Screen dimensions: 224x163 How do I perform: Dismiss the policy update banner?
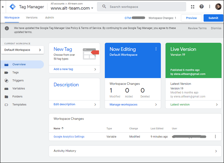216,28
